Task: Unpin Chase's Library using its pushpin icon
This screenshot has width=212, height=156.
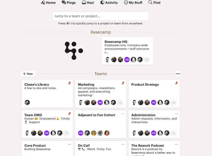Action: coord(69,83)
